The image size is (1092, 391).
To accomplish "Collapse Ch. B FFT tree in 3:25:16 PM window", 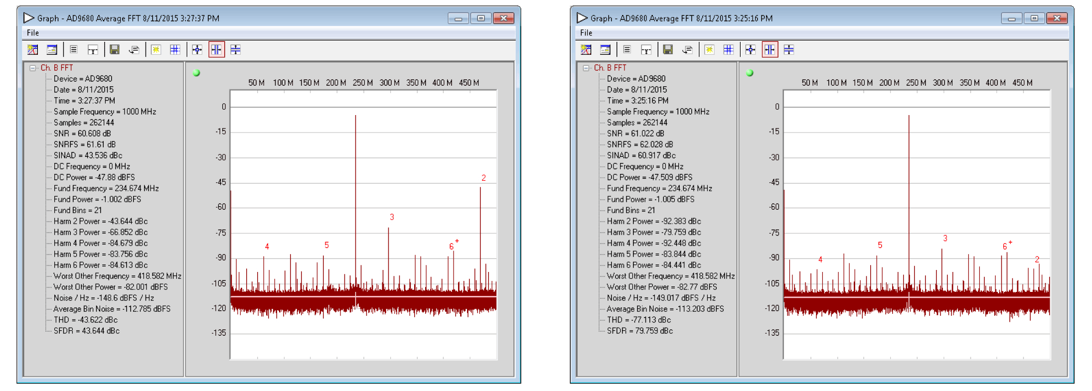I will point(586,68).
